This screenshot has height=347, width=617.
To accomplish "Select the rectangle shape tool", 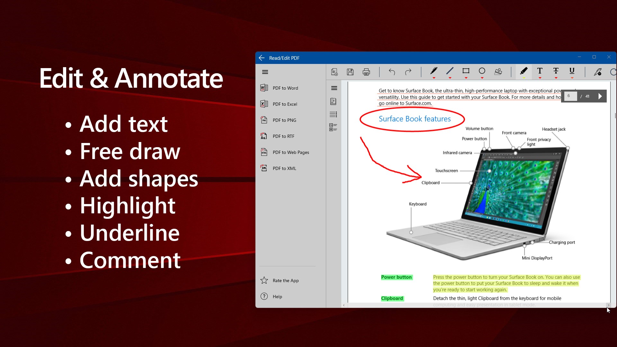I will [466, 71].
